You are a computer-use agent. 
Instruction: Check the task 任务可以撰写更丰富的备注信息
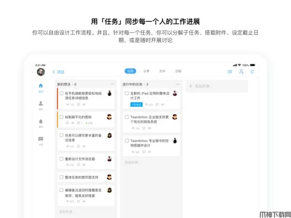coord(62,135)
